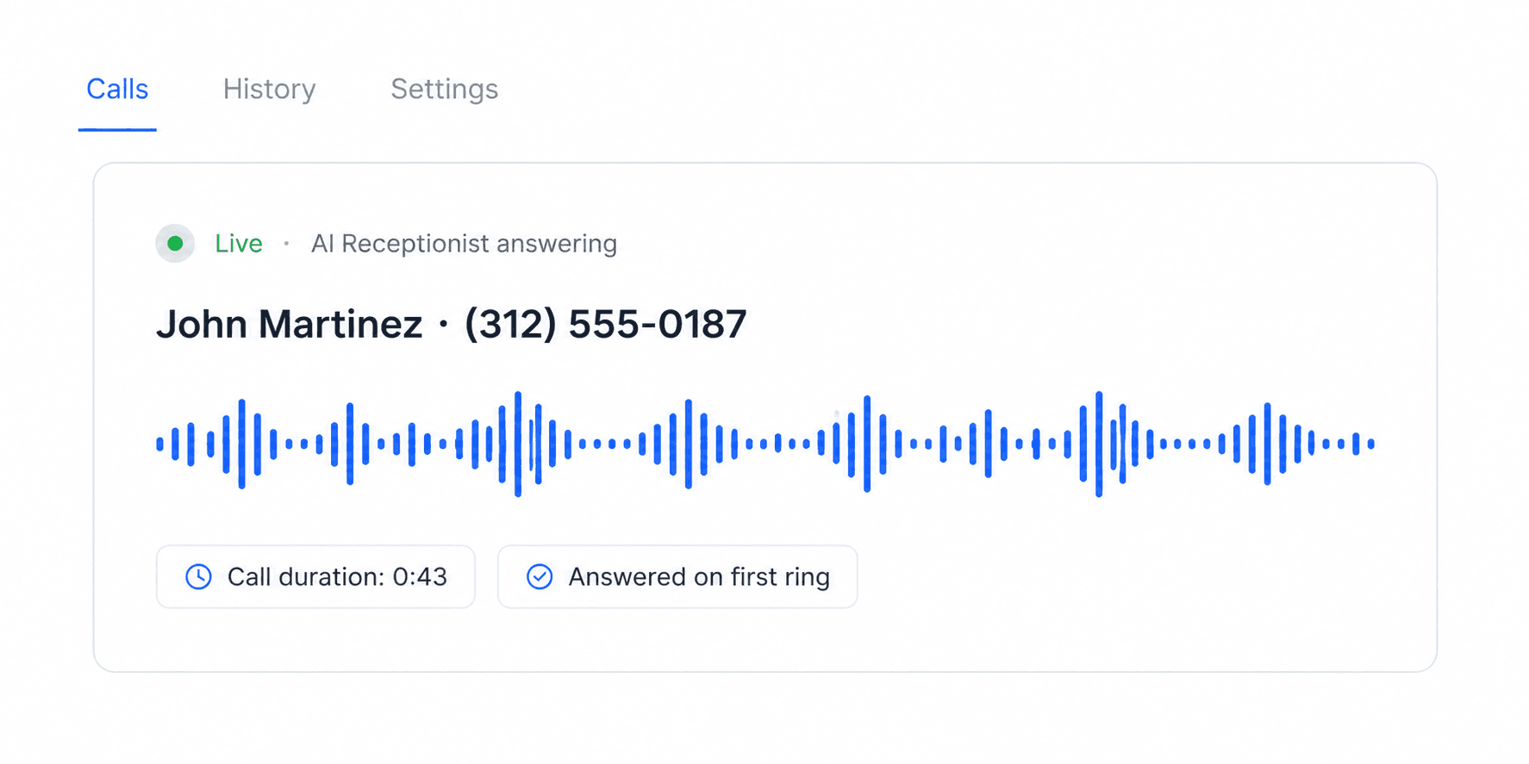Click the dot separator after Live
Image resolution: width=1529 pixels, height=764 pixels.
[286, 244]
